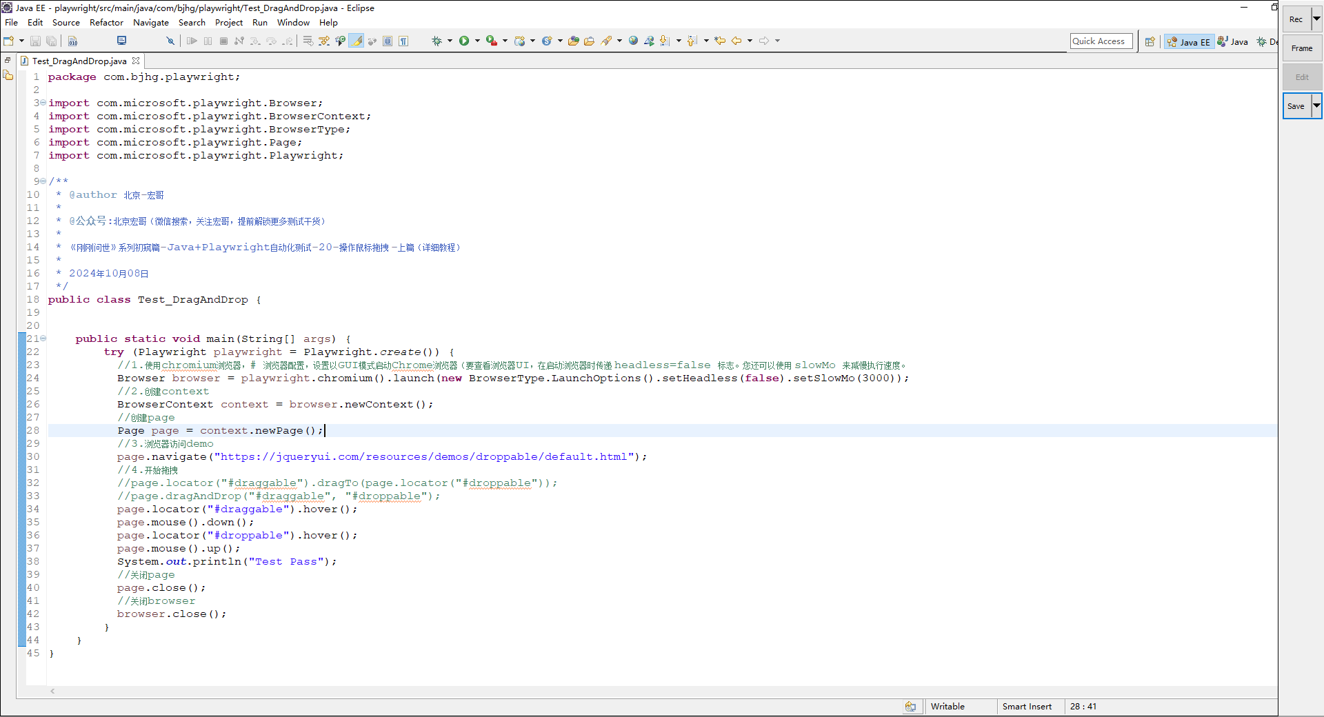1324x717 pixels.
Task: Switch to the Java perspective
Action: click(1233, 42)
